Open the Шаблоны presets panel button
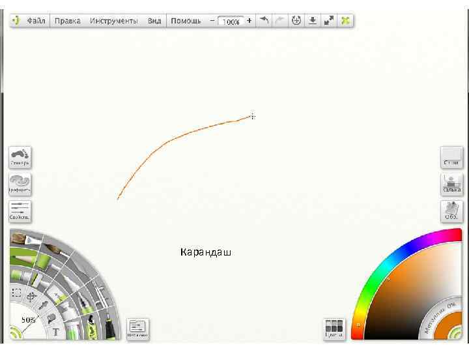The width and height of the screenshot is (469, 352). 137,329
